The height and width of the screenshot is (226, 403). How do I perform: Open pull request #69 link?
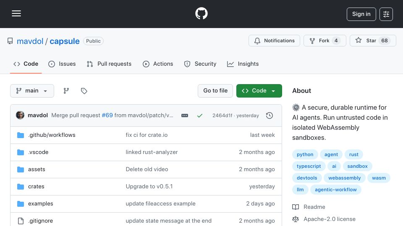[x=107, y=116]
